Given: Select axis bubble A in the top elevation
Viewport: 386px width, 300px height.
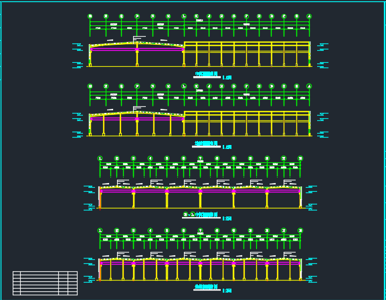Looking at the screenshot, I should (309, 16).
